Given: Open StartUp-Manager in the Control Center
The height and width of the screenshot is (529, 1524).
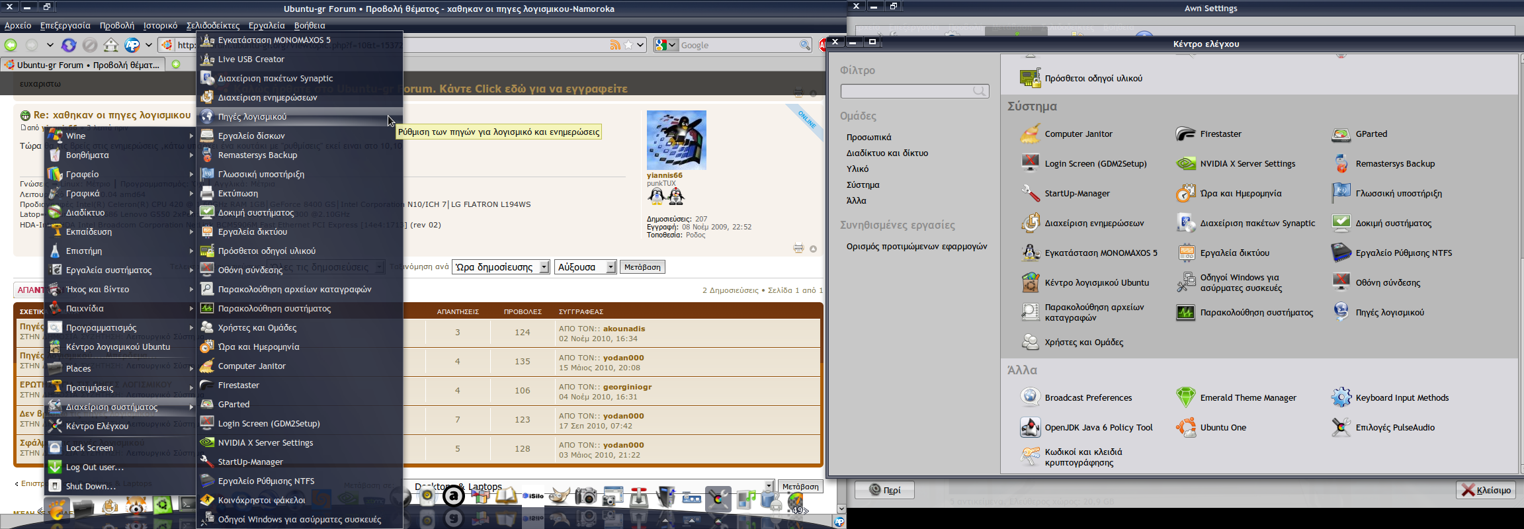Looking at the screenshot, I should [x=1065, y=193].
